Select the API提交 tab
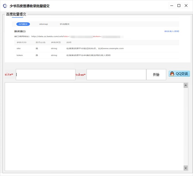This screenshot has height=176, width=193. (23, 24)
